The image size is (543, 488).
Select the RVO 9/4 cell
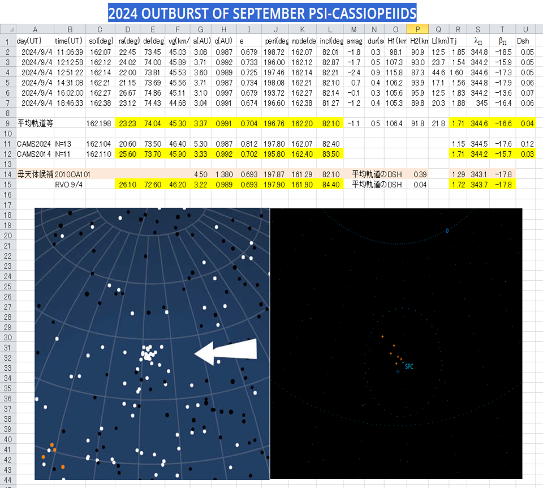click(x=70, y=184)
